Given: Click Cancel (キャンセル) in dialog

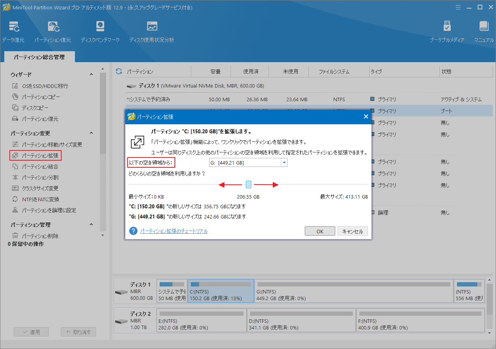Looking at the screenshot, I should pos(352,231).
